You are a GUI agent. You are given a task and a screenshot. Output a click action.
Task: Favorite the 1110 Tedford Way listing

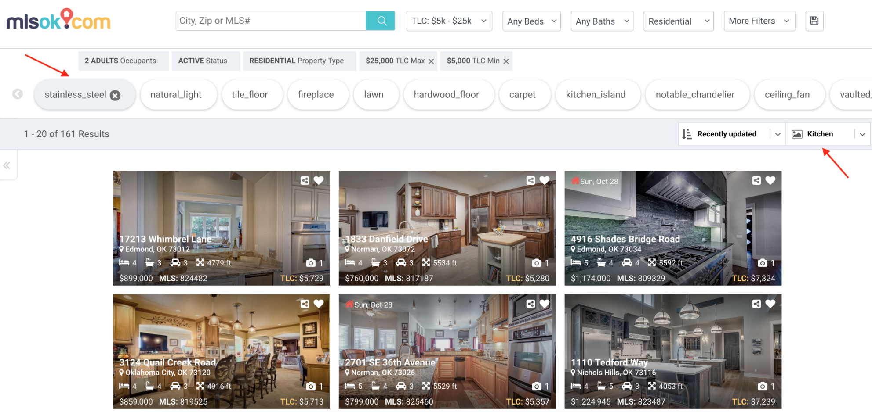click(x=770, y=303)
